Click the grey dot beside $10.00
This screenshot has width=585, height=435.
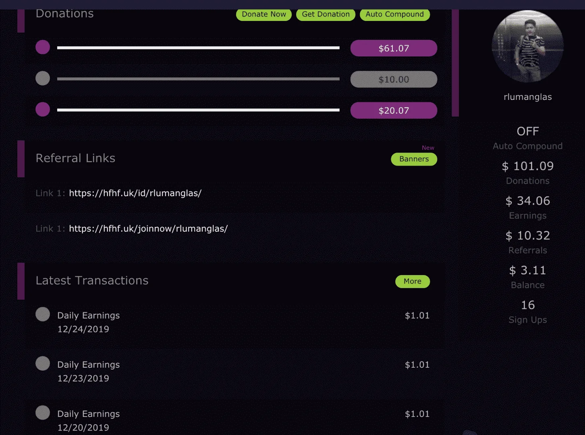point(43,78)
